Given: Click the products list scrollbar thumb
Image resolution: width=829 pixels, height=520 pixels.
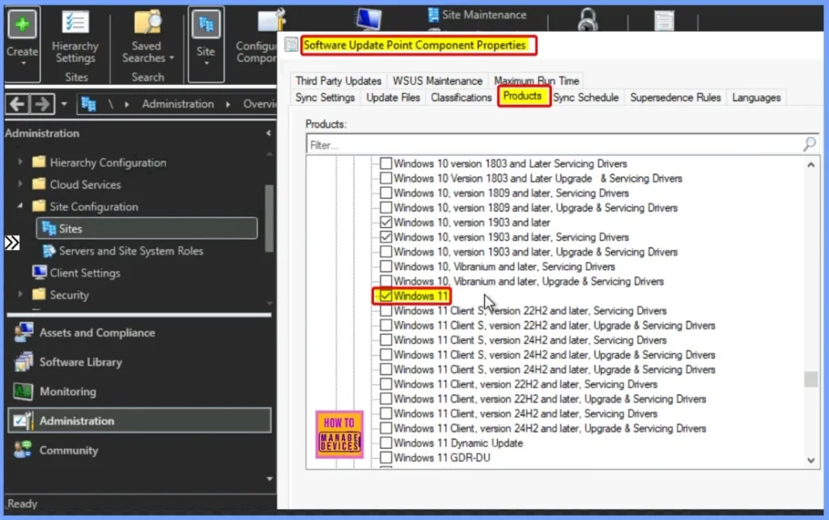Looking at the screenshot, I should 810,379.
